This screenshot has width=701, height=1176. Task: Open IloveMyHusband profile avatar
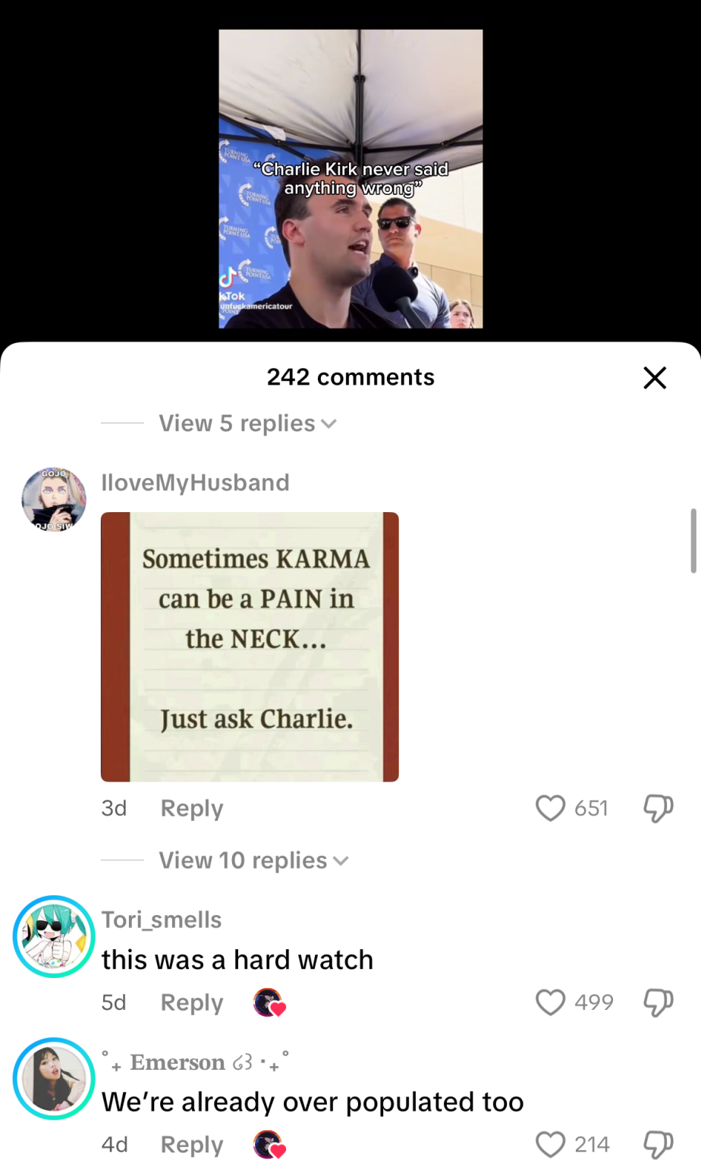coord(54,499)
